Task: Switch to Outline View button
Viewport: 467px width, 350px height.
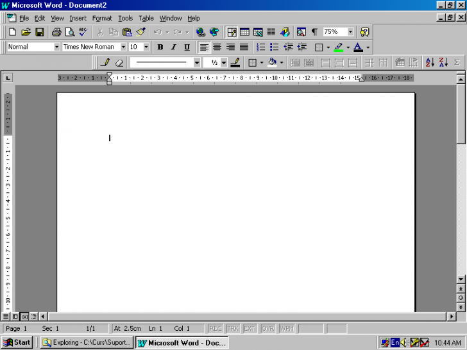Action: [33, 317]
